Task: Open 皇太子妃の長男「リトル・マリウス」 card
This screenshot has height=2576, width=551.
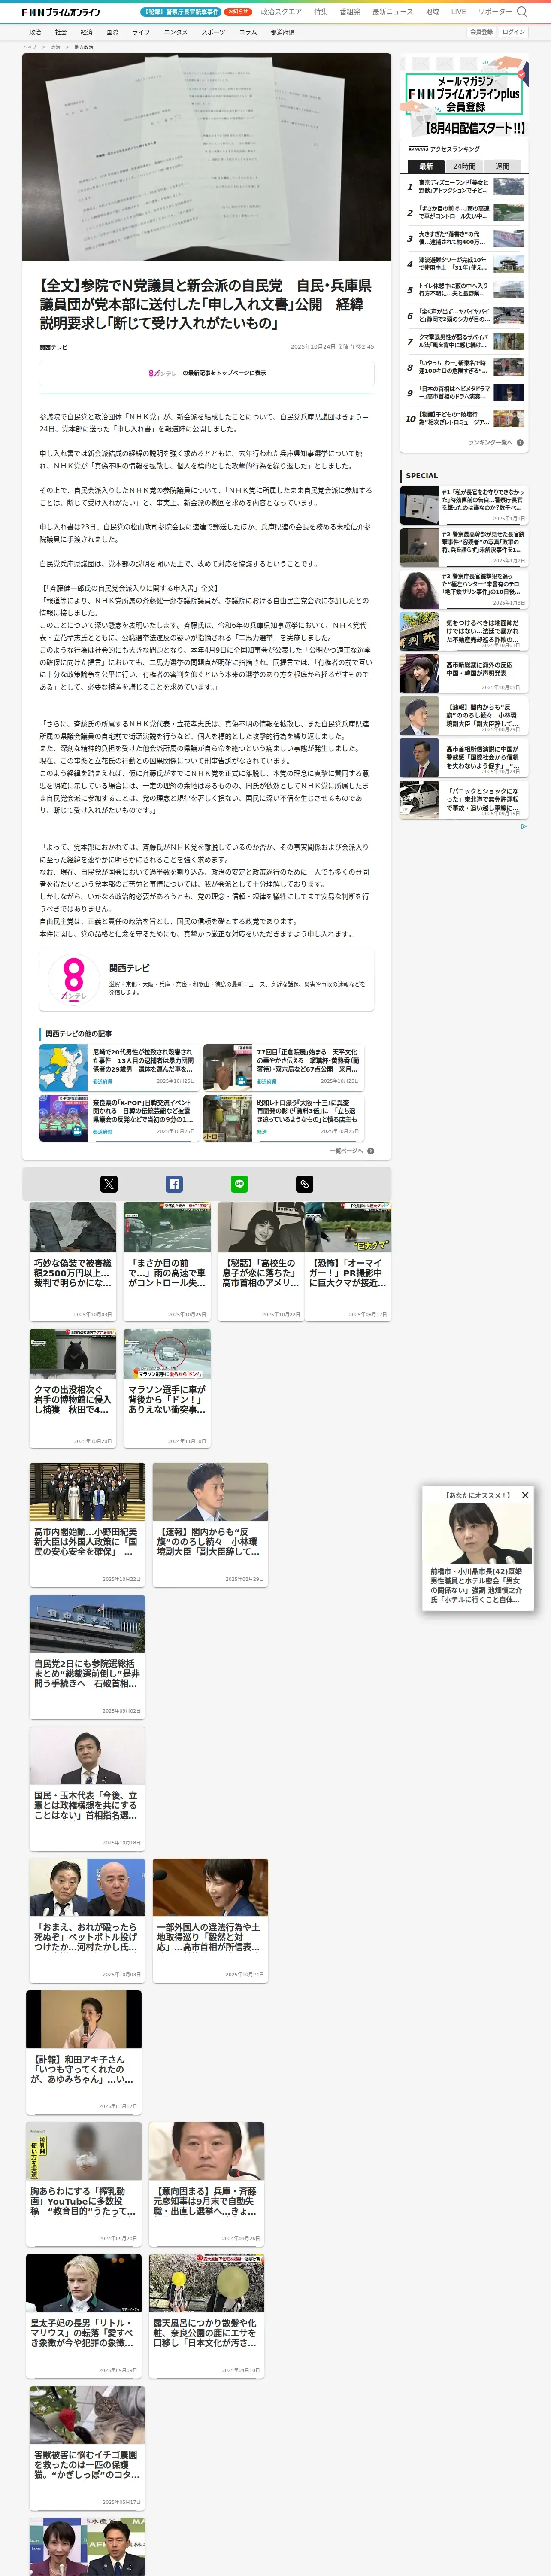Action: (x=84, y=2316)
